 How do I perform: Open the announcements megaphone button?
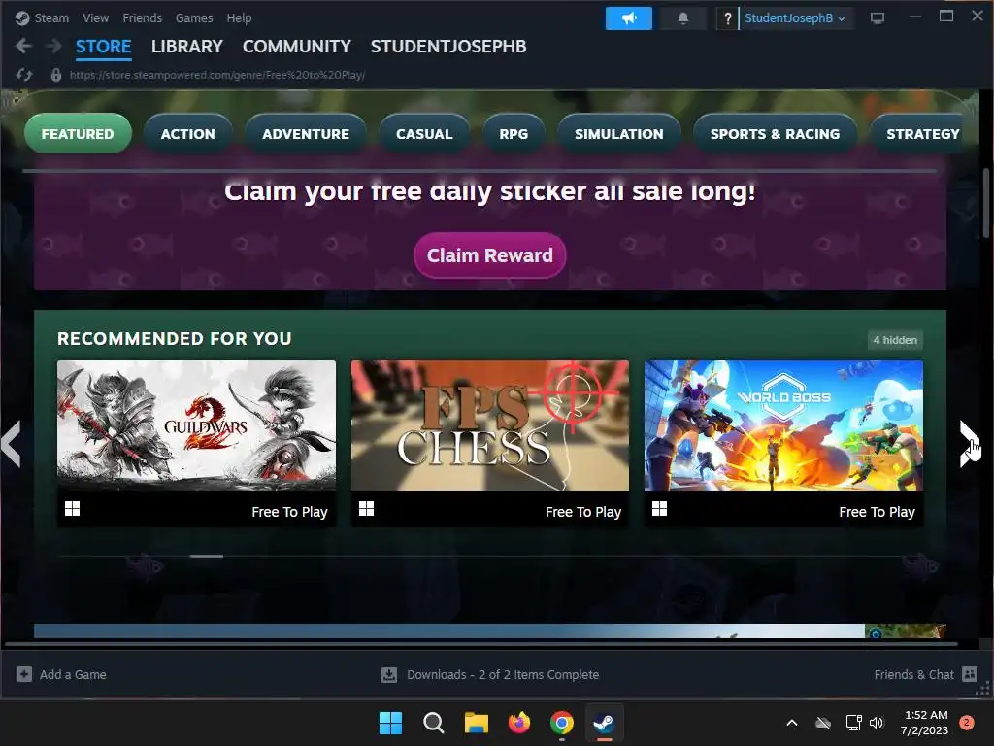[628, 18]
